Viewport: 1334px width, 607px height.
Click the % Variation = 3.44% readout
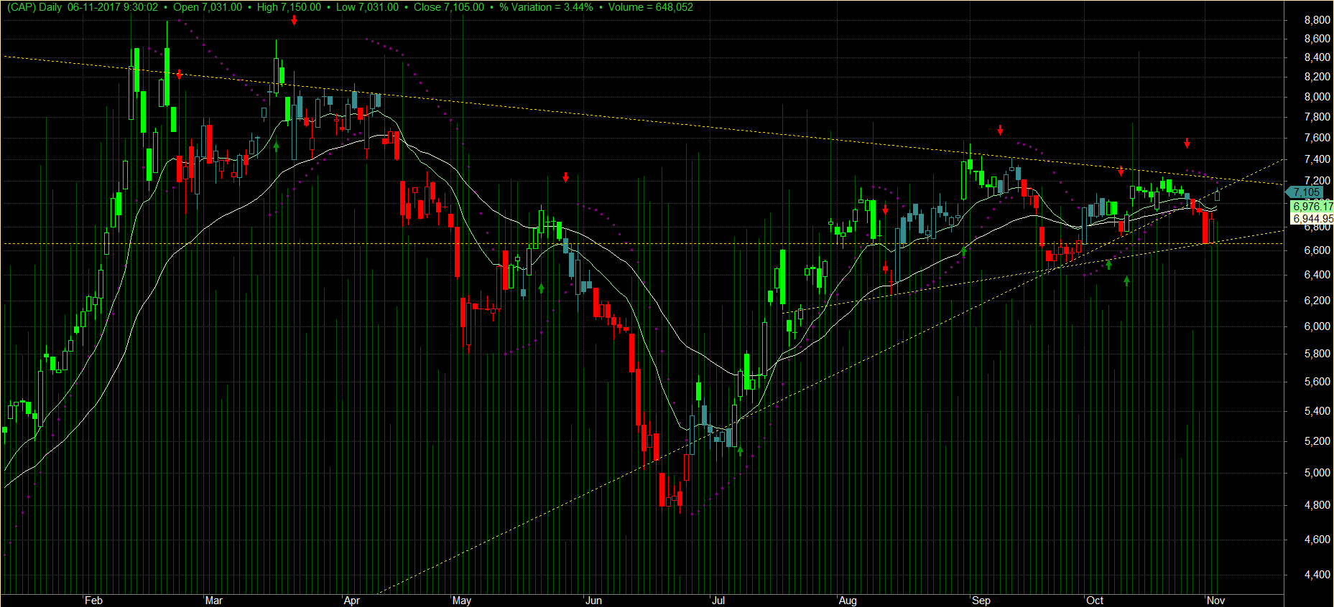coord(546,7)
